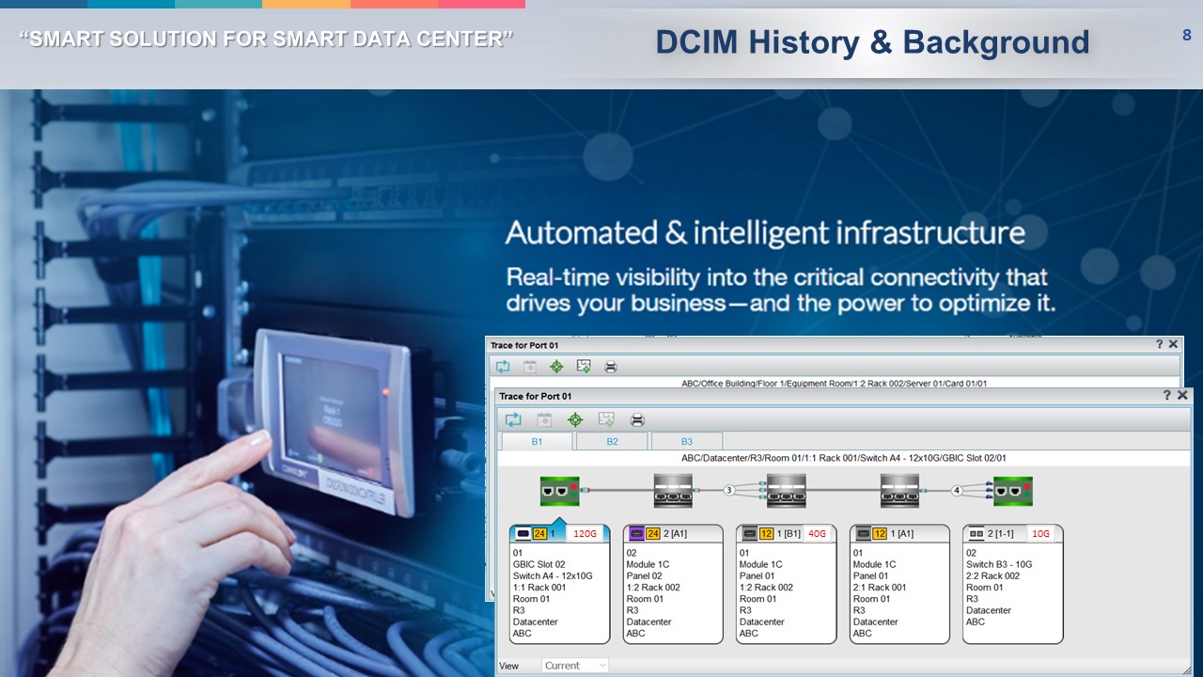Click the 2:2 Rack 002 line
Viewport: 1203px width, 677px height.
click(x=993, y=575)
